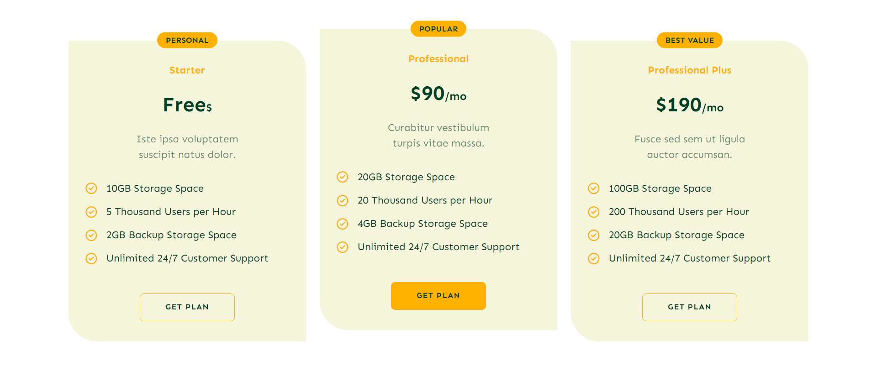Choose Get Plan for Professional Plus

point(689,307)
